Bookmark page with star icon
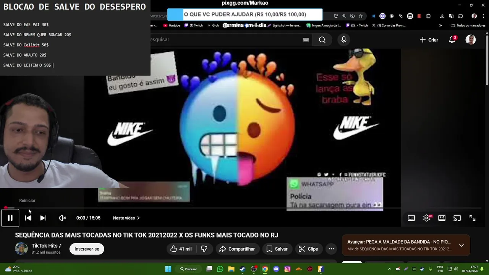 point(361,16)
